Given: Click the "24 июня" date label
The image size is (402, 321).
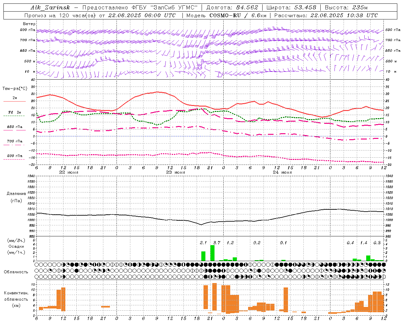Looking at the screenshot, I should pyautogui.click(x=282, y=172).
